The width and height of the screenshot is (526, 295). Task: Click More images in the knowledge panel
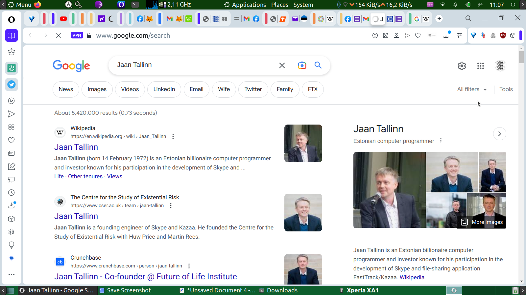pyautogui.click(x=482, y=222)
